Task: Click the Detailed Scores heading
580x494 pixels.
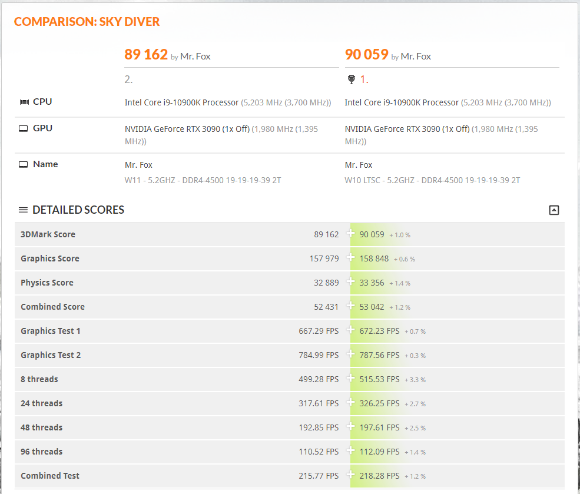Action: point(78,210)
